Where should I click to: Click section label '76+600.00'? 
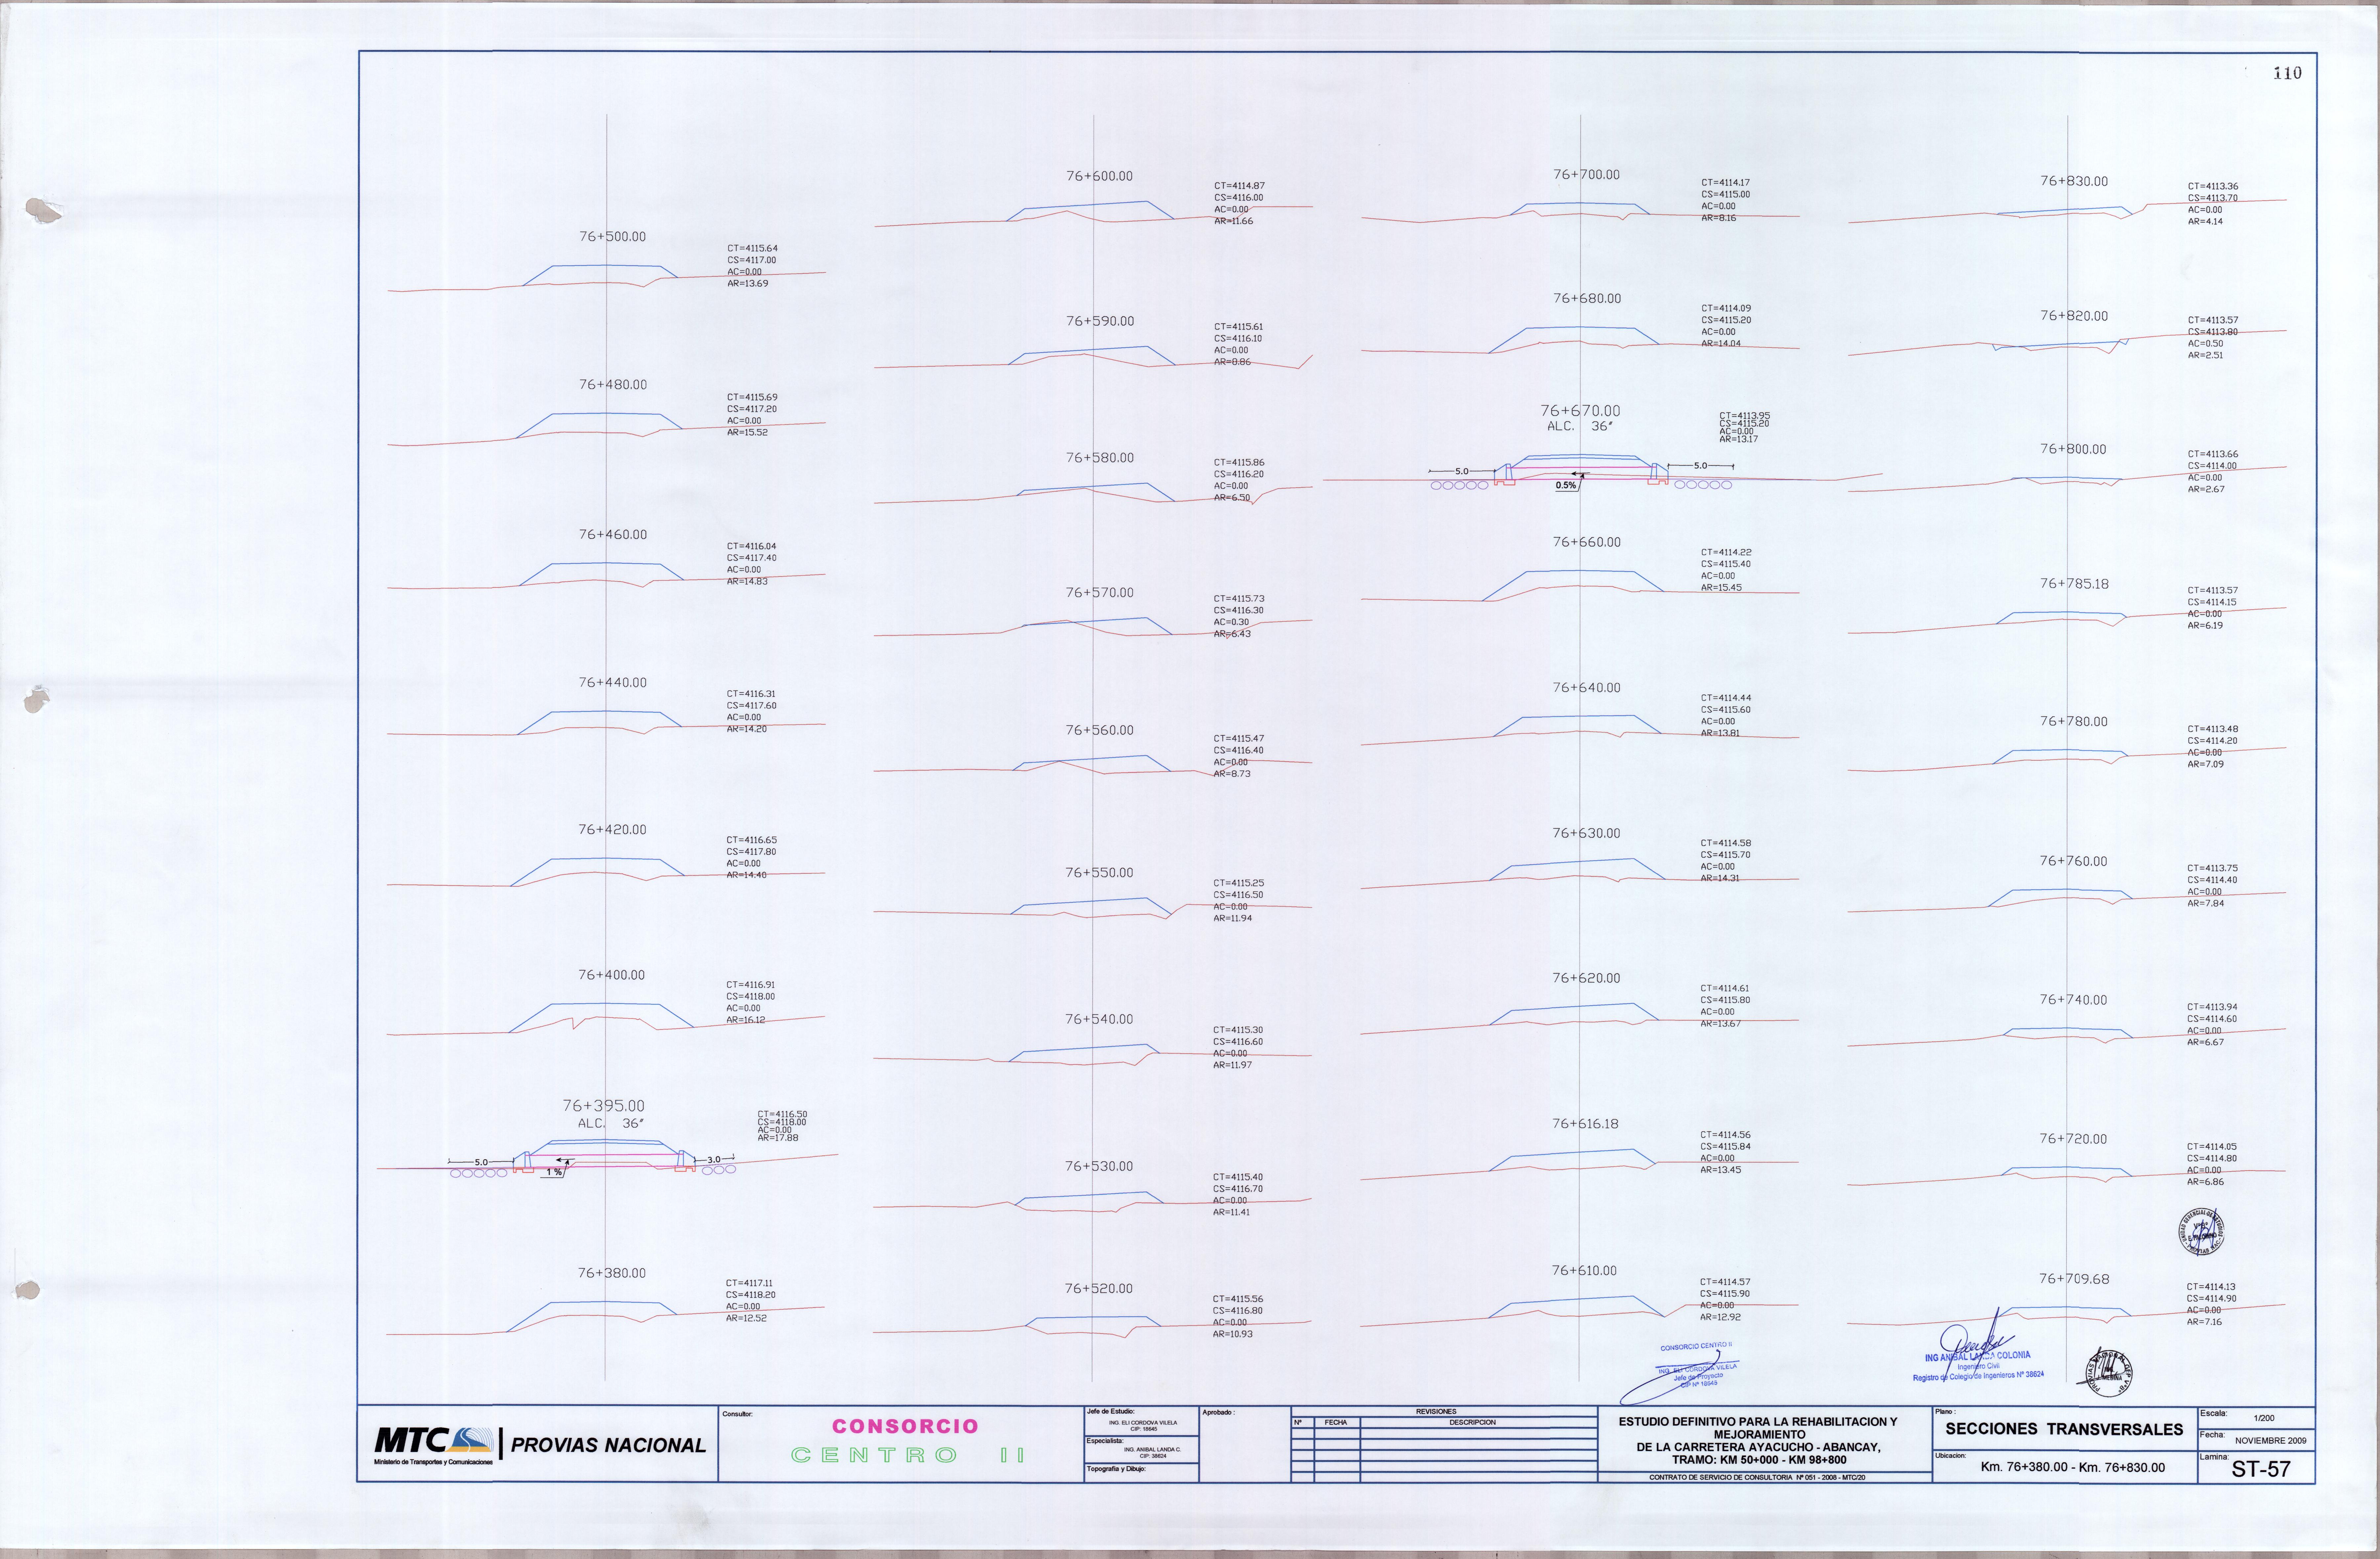(x=1099, y=176)
